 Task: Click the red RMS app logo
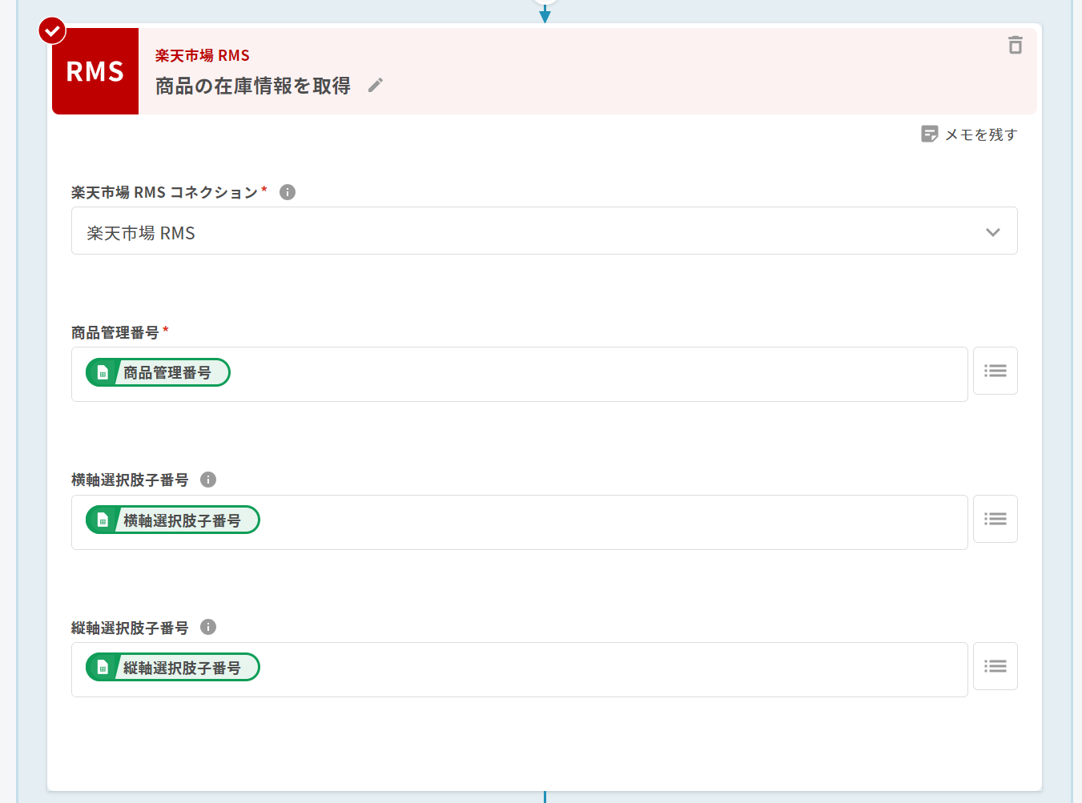click(95, 71)
